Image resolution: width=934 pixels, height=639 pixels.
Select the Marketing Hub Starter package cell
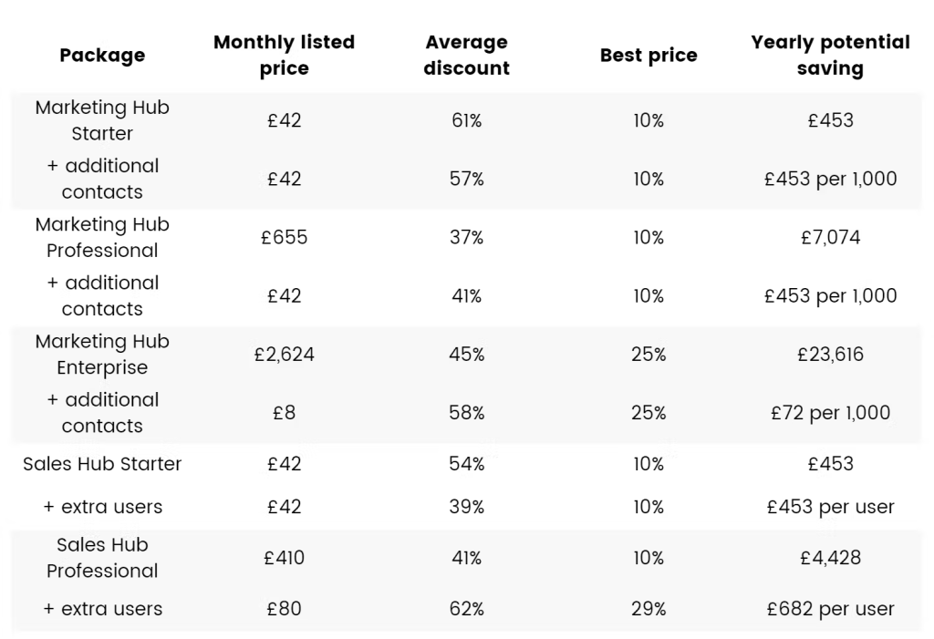click(x=102, y=120)
